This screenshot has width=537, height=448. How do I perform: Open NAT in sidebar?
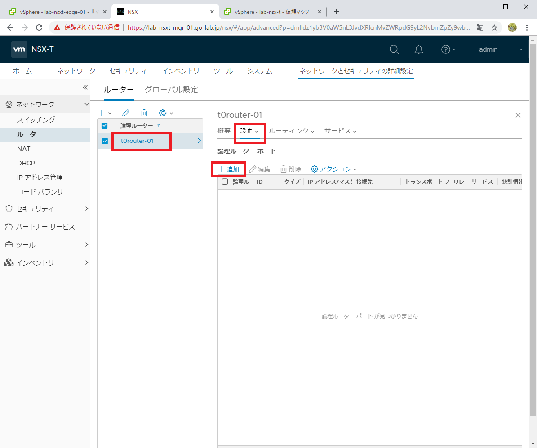pos(24,149)
